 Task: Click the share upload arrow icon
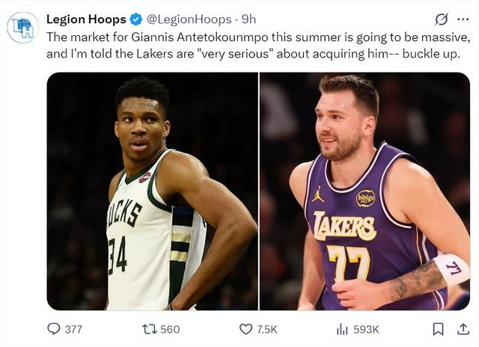tap(462, 328)
